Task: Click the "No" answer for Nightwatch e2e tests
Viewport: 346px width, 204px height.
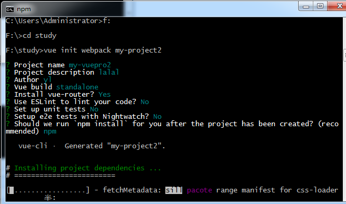Action: pyautogui.click(x=157, y=117)
